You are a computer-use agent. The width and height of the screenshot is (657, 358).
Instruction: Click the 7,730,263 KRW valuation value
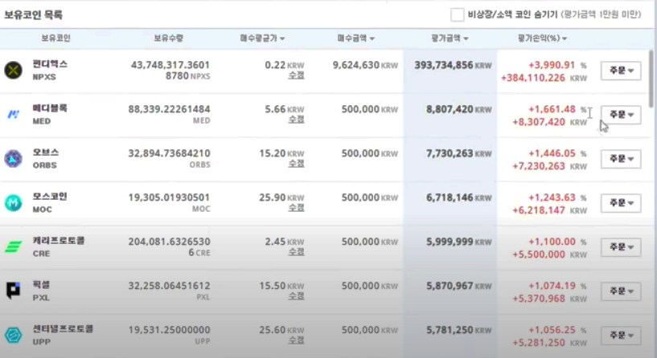pyautogui.click(x=459, y=153)
